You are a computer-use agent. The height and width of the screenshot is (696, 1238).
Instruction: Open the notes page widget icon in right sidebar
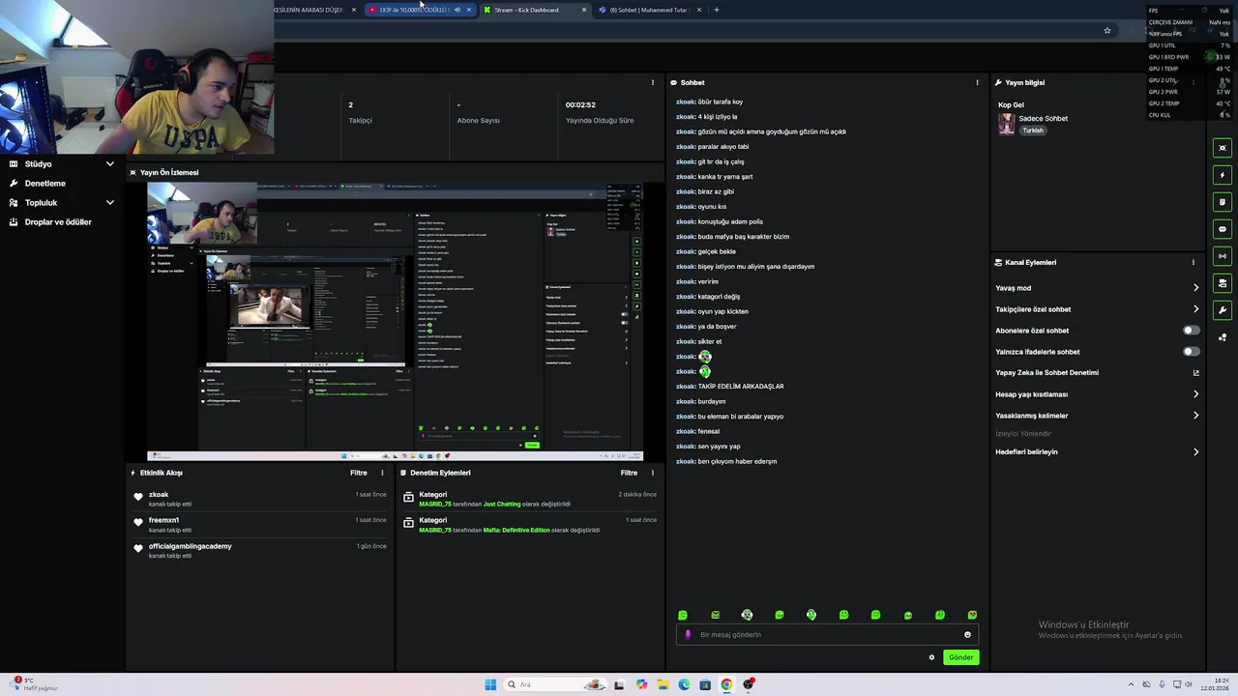click(1223, 202)
